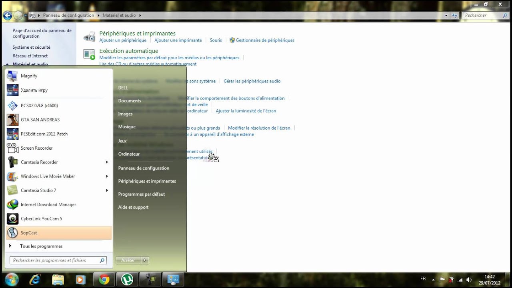Click the Start menu search field

(58, 260)
